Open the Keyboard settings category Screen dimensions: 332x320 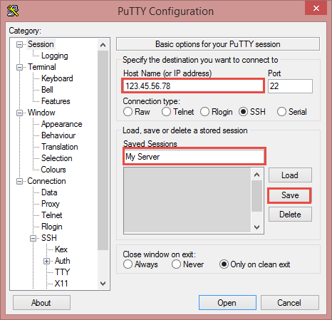click(x=57, y=78)
